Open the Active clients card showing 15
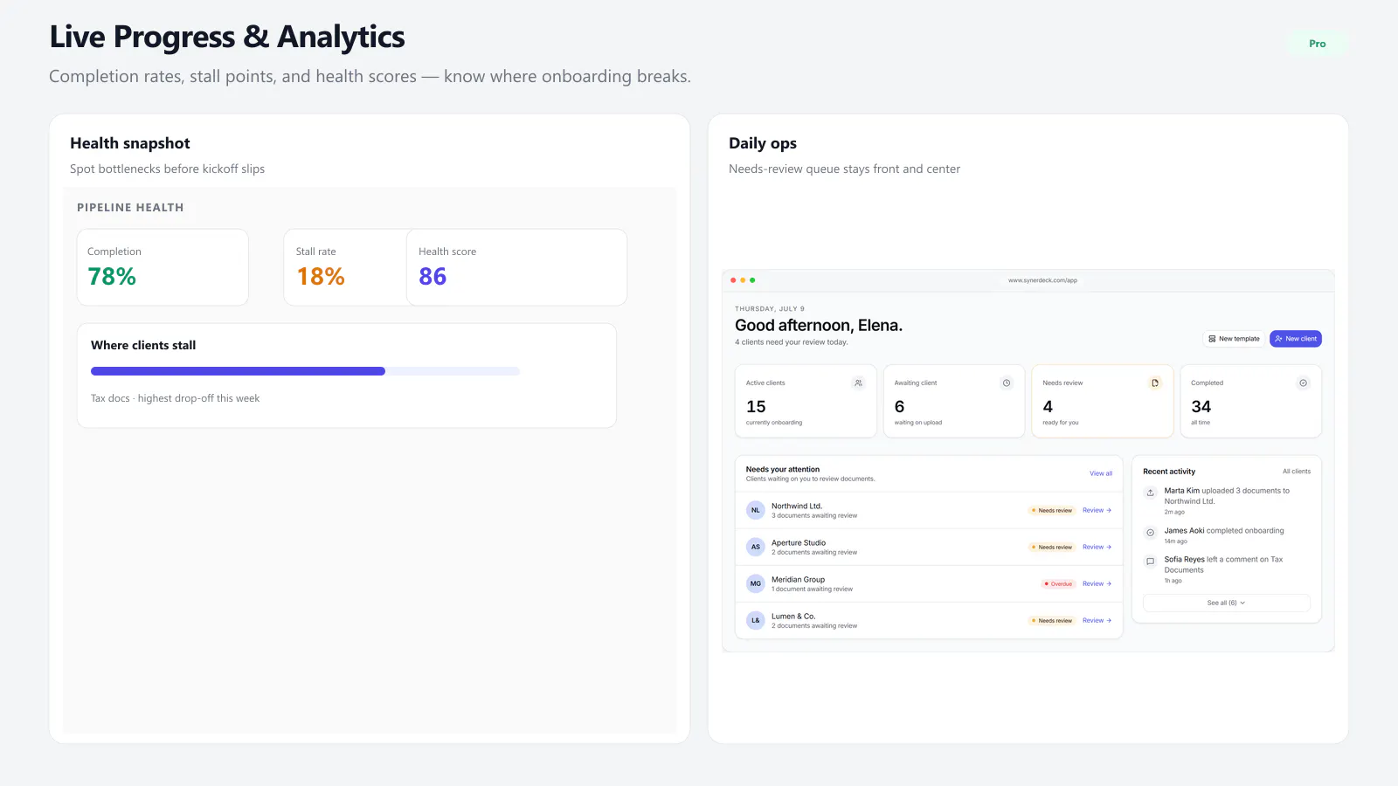The image size is (1398, 786). 806,401
